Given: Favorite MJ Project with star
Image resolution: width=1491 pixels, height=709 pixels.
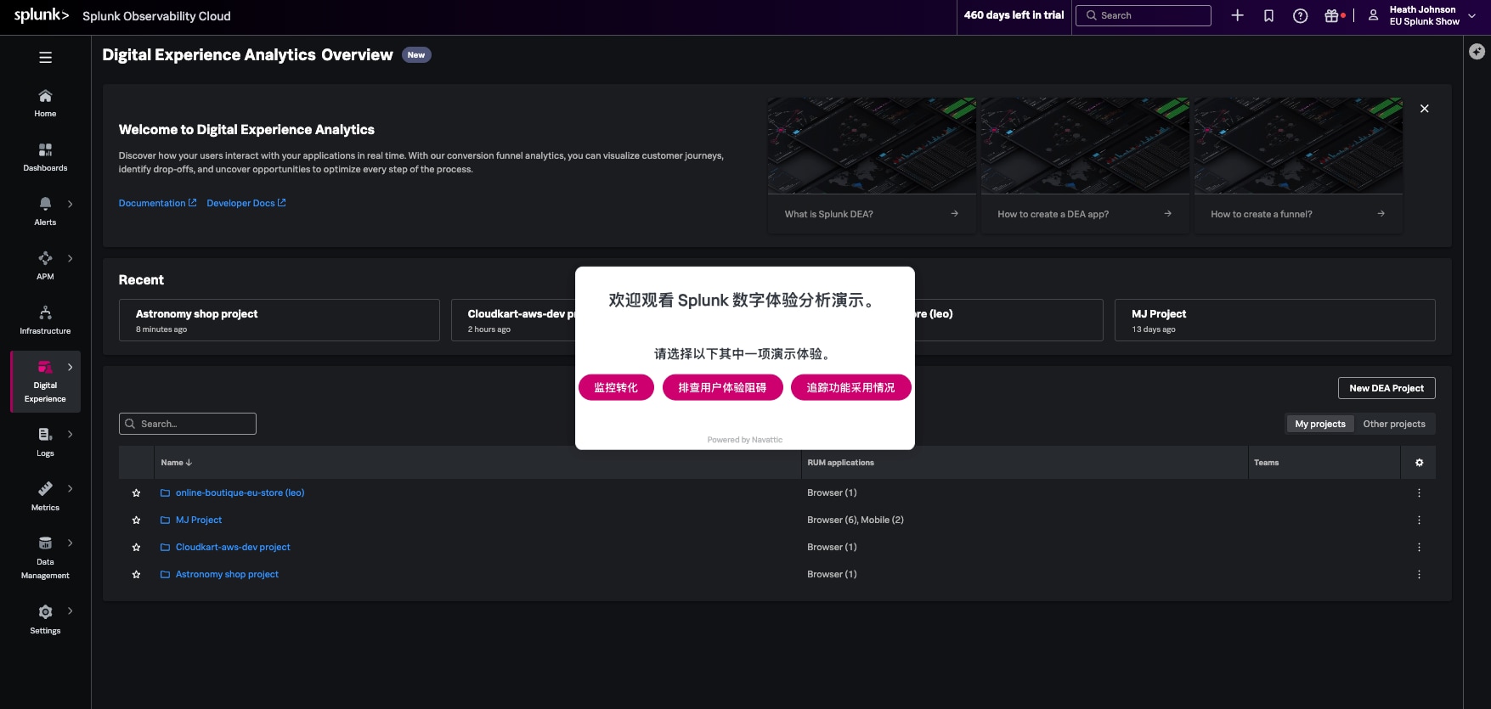Looking at the screenshot, I should tap(136, 520).
